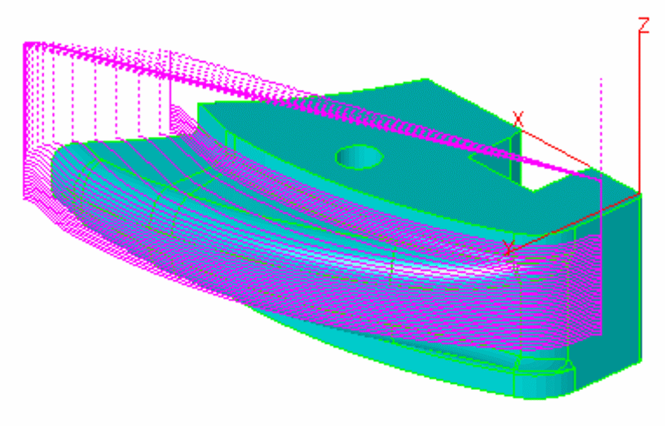Click the red Z axis label
Viewport: 665px width, 426px height.
click(644, 25)
